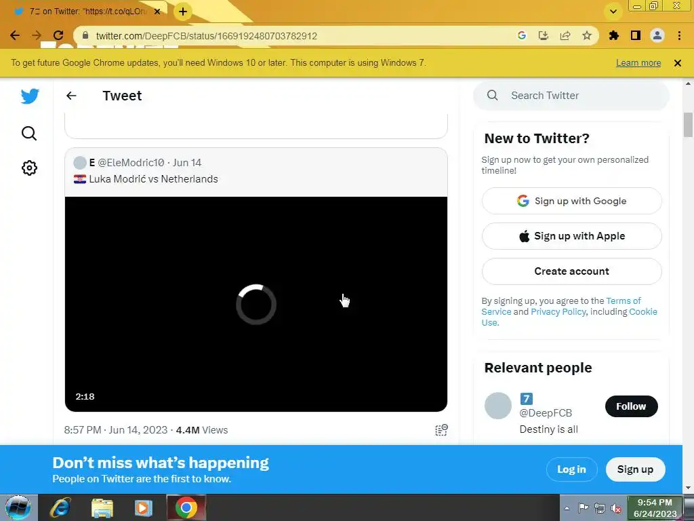Open Chrome profile avatar

[x=657, y=35]
